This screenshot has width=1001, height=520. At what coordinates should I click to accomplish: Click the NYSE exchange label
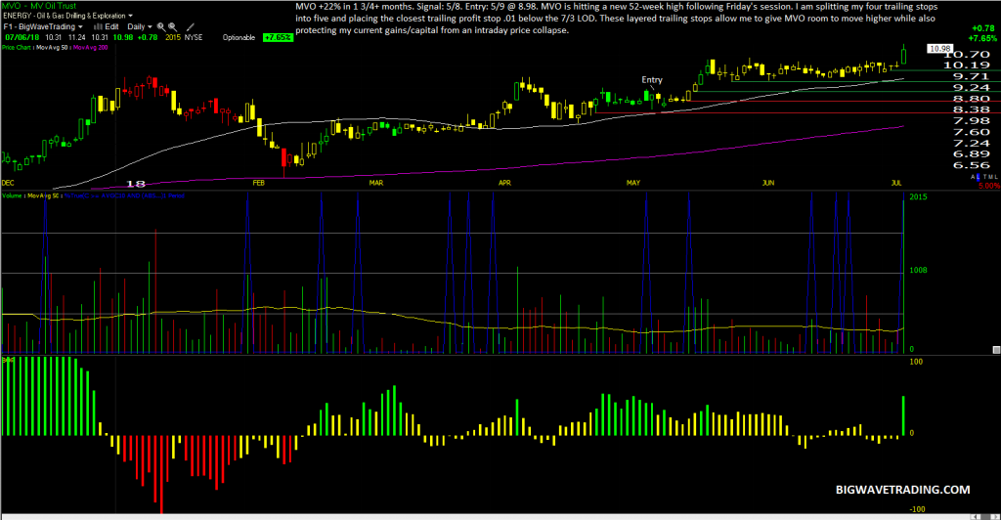click(x=194, y=38)
